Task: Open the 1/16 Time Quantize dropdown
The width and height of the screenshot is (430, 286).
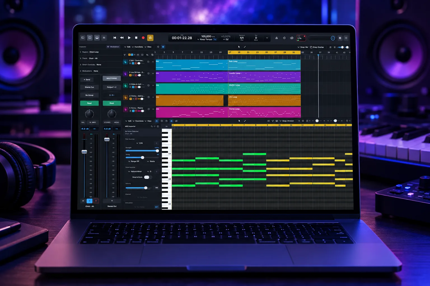Action: (139, 143)
